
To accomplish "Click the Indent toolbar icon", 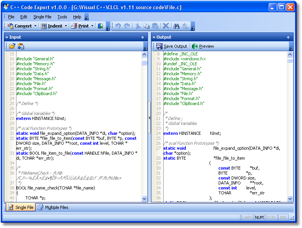I will coord(44,26).
